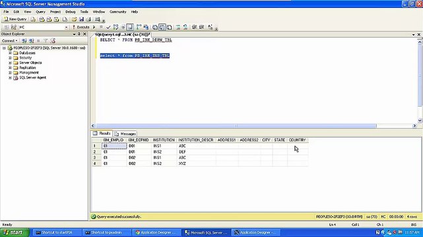The width and height of the screenshot is (423, 237).
Task: Open Object Explorer window position dropdown
Action: (74, 34)
